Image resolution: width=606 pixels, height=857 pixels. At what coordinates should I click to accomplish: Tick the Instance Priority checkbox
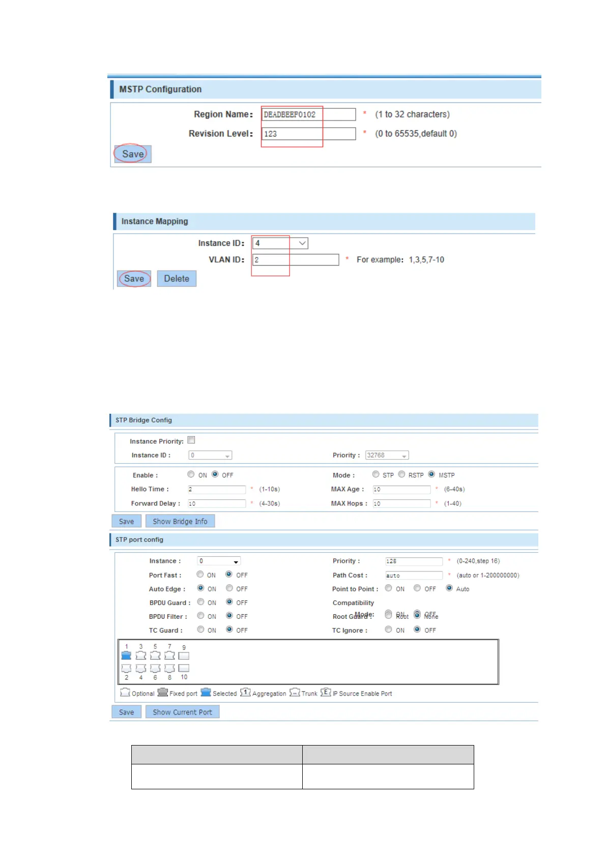click(x=191, y=440)
